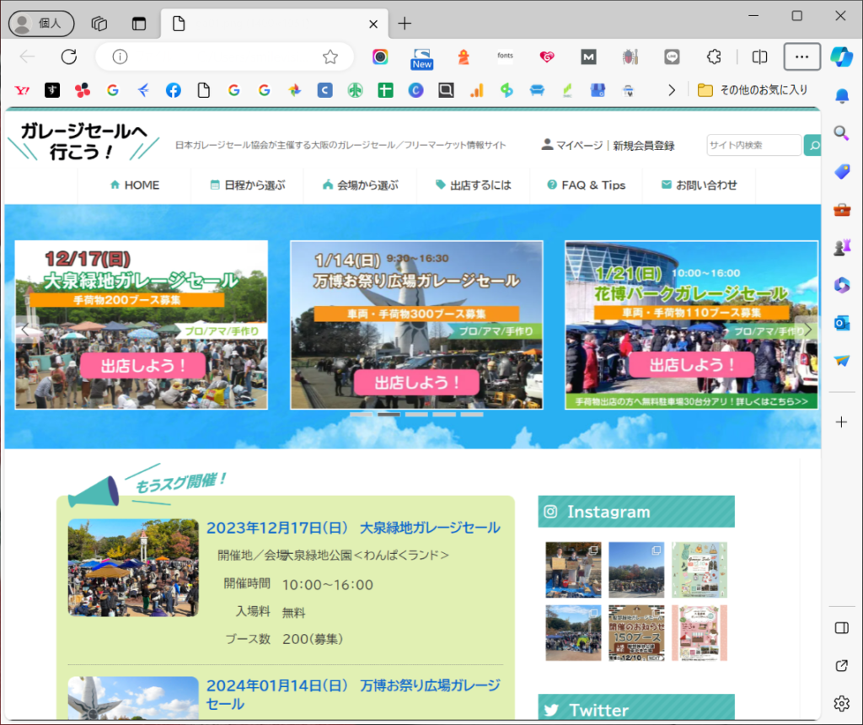Click the bug extension icon
This screenshot has height=725, width=863.
click(x=630, y=56)
